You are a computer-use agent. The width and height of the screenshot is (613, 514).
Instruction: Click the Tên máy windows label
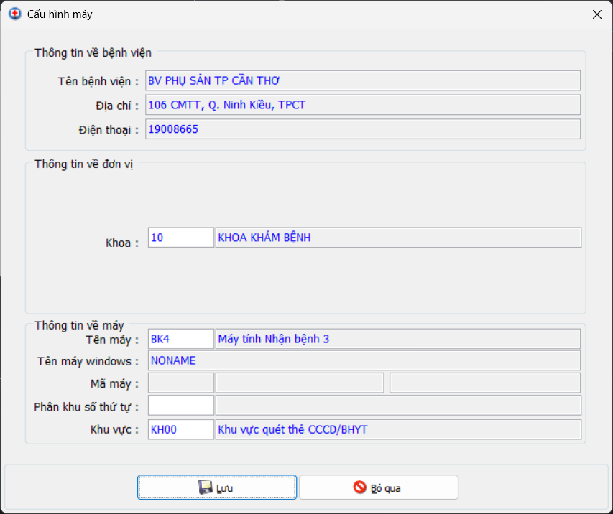pyautogui.click(x=88, y=361)
